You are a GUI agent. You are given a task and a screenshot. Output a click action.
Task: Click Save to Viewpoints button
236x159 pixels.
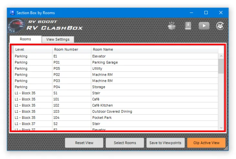166,143
